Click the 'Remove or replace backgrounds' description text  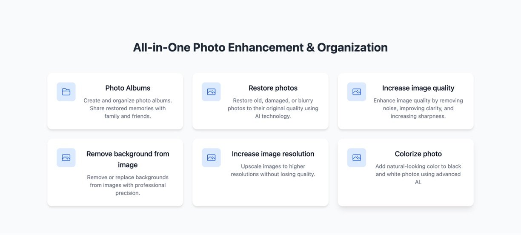tap(128, 185)
